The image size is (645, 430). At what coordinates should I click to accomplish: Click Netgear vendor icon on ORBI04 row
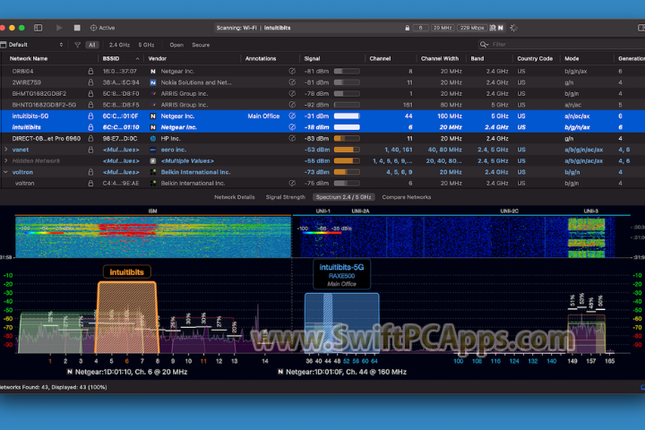coord(153,71)
